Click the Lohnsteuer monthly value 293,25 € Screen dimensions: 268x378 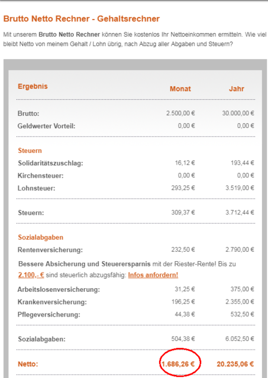click(183, 188)
